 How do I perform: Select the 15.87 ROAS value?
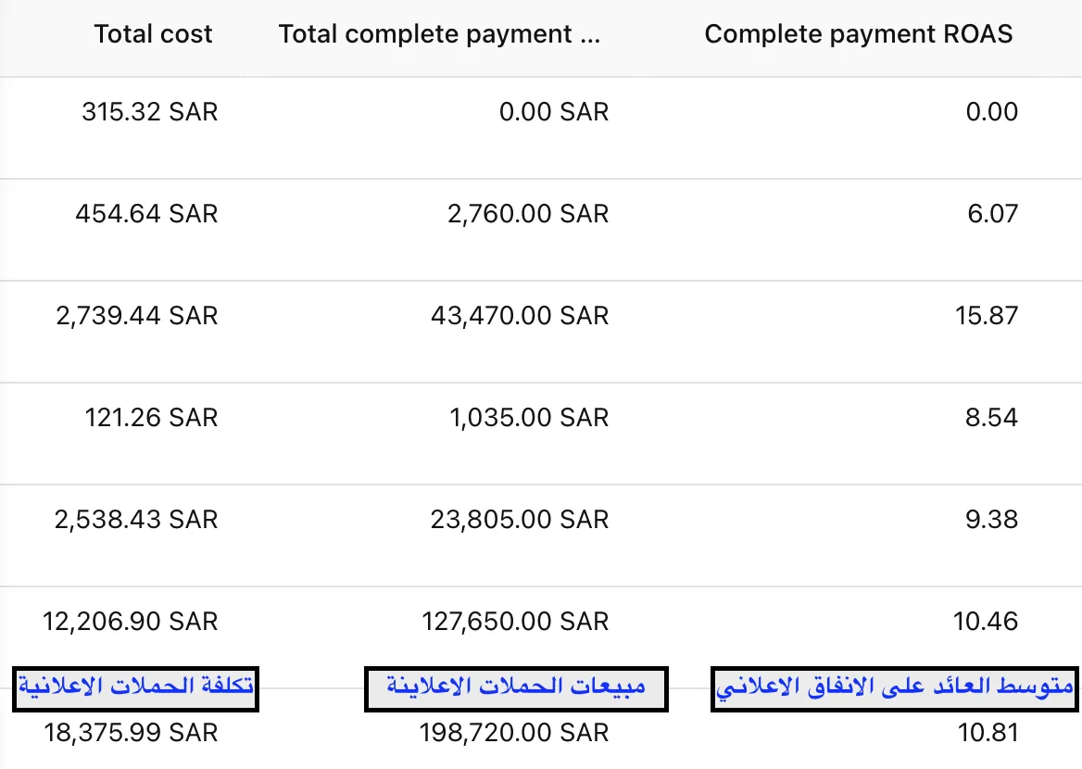(986, 316)
